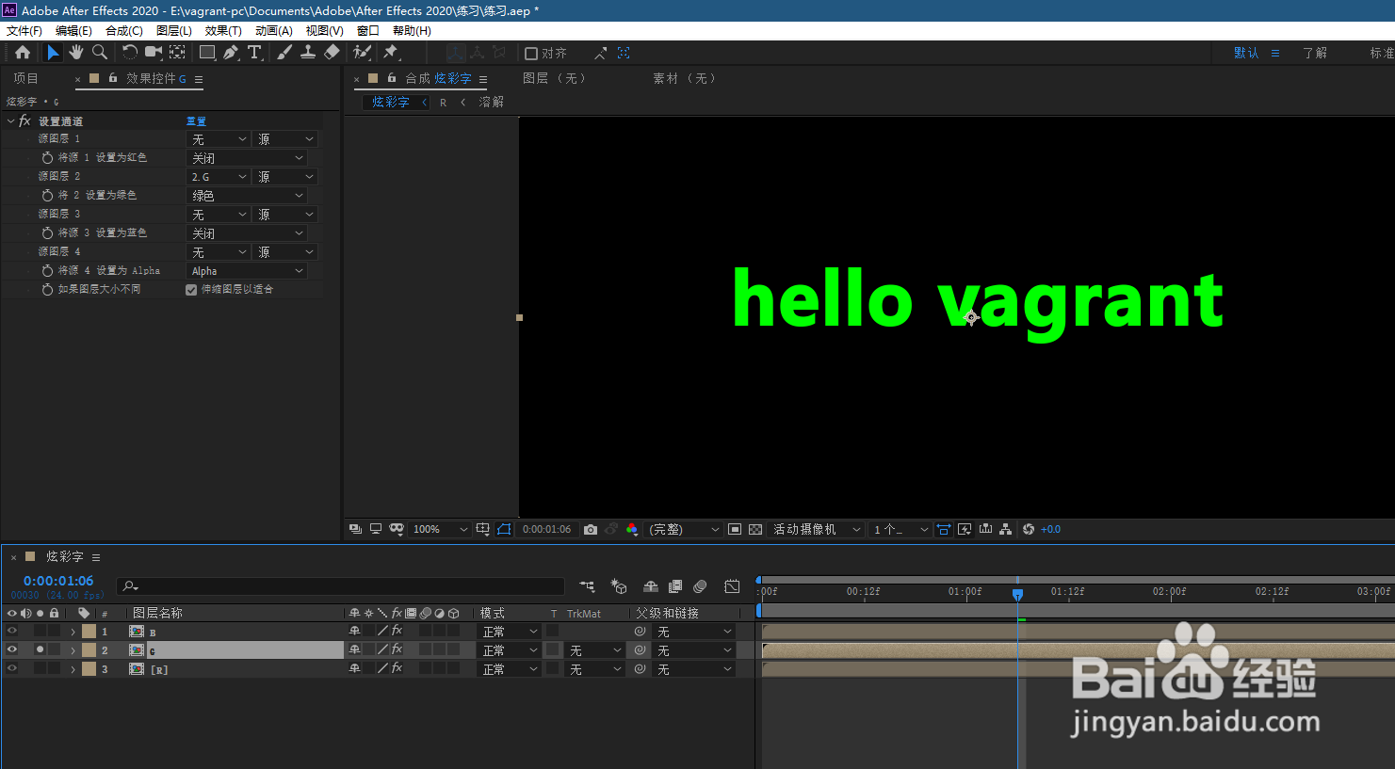Screen dimensions: 1395x769
Task: Open 将源 1 设置为红色 dropdown
Action: point(248,158)
